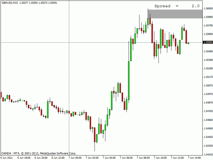The height and width of the screenshot is (160, 213).
Task: Click the 1.54245 price axis label
Action: [x=208, y=155]
